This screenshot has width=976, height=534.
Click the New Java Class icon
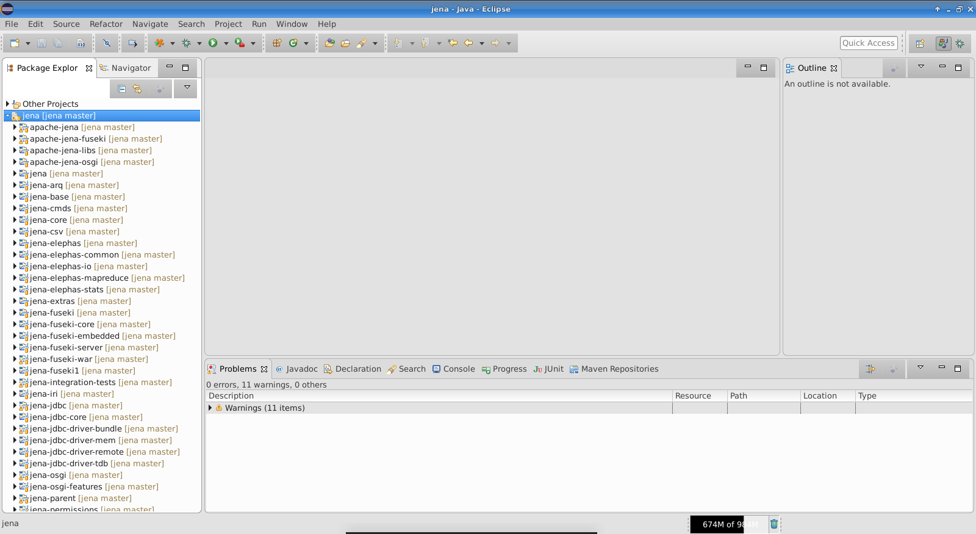(293, 43)
